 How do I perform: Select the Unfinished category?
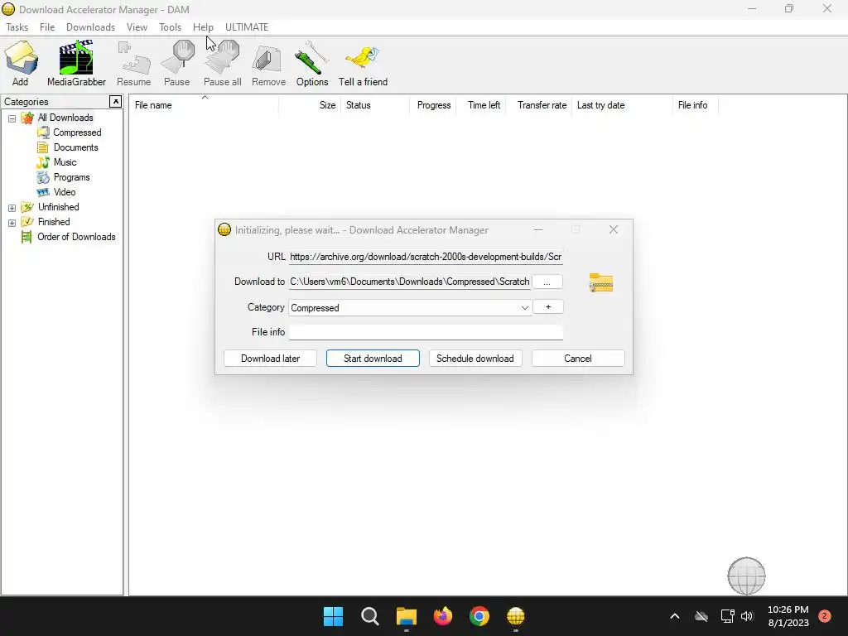[59, 207]
